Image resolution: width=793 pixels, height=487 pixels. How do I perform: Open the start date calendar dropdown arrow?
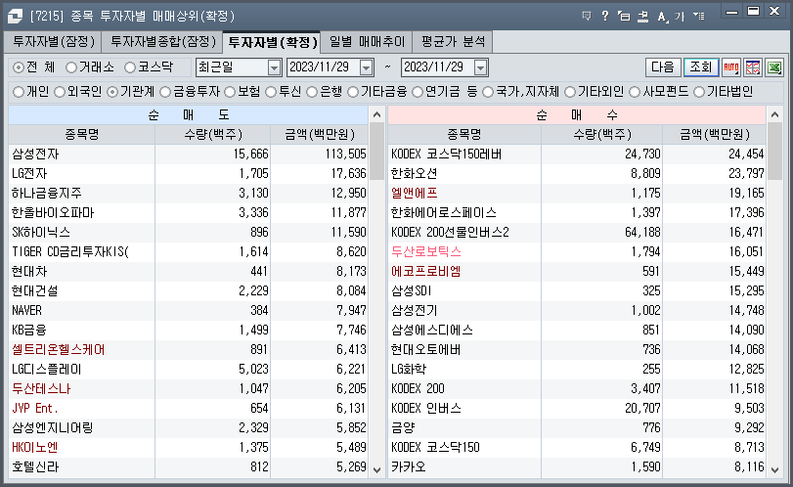point(366,67)
